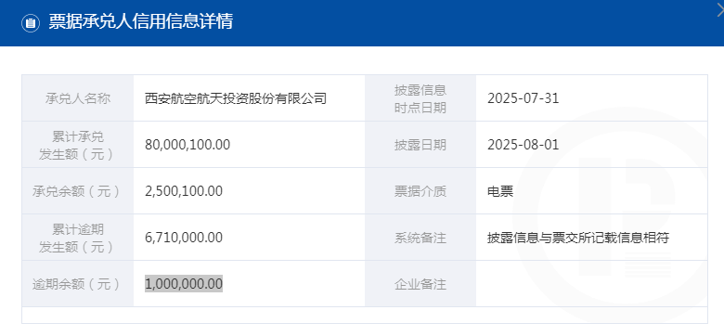Click the 承兑人名称 label cell
724x336 pixels.
pyautogui.click(x=78, y=98)
